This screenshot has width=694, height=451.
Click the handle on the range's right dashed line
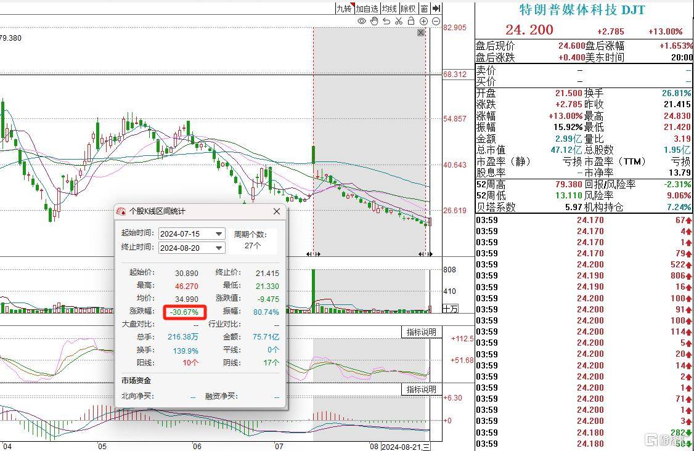pos(425,254)
